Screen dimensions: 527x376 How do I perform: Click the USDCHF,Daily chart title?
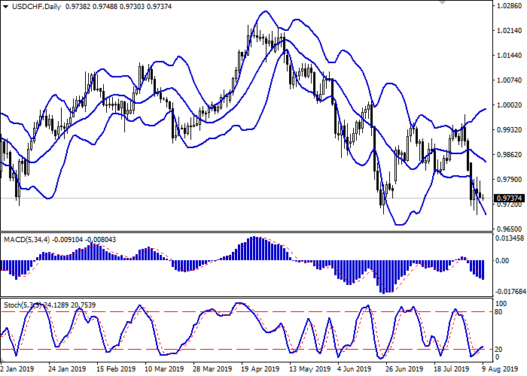(x=37, y=7)
